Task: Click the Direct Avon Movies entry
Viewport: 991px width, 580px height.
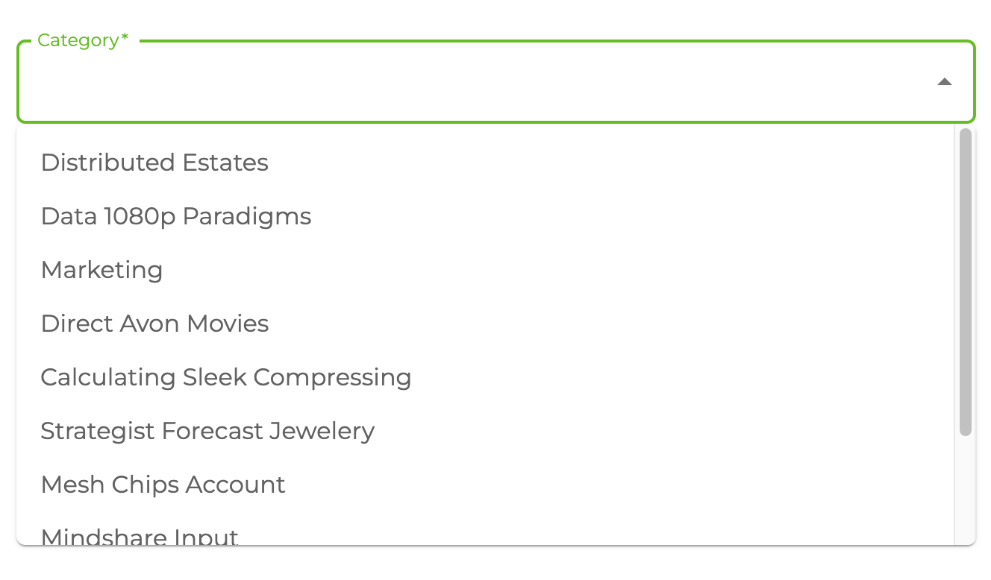Action: click(155, 324)
